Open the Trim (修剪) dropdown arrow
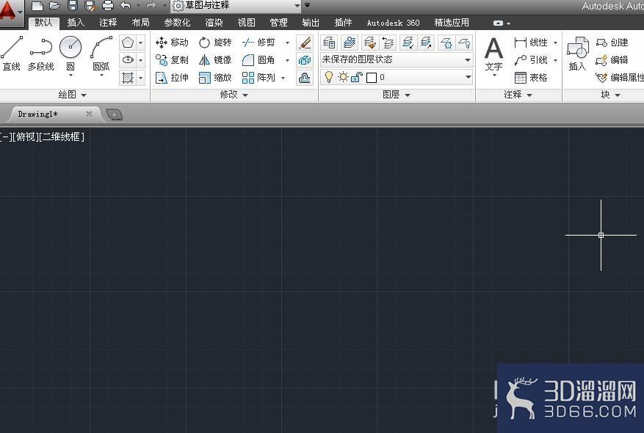644x433 pixels. [288, 43]
